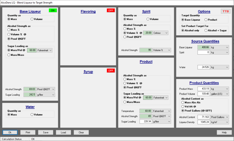Select Volume quantity for Water
234x141 pixels.
click(x=36, y=115)
